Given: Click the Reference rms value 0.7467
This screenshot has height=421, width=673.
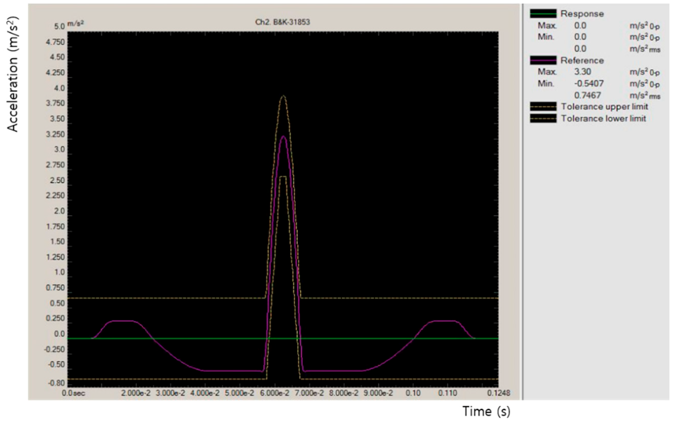Looking at the screenshot, I should tap(587, 95).
